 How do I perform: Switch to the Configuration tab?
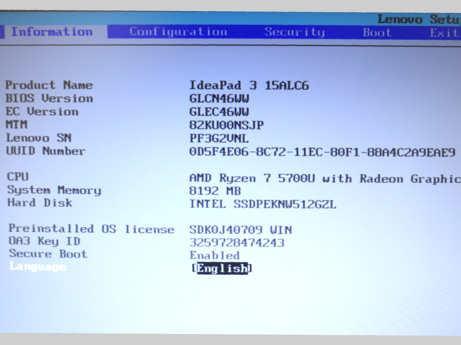[x=178, y=32]
